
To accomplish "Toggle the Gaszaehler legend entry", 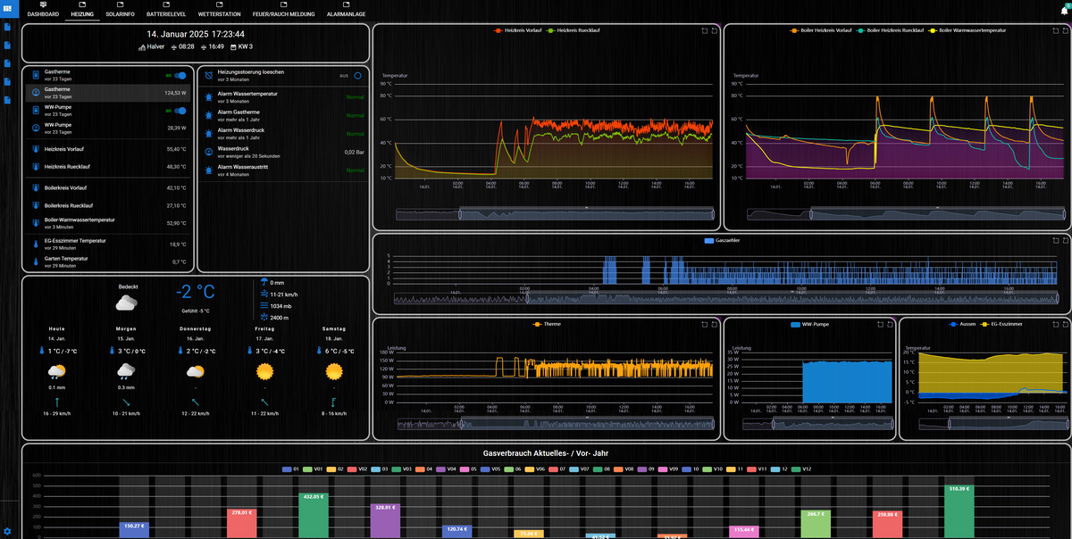I will [x=722, y=241].
